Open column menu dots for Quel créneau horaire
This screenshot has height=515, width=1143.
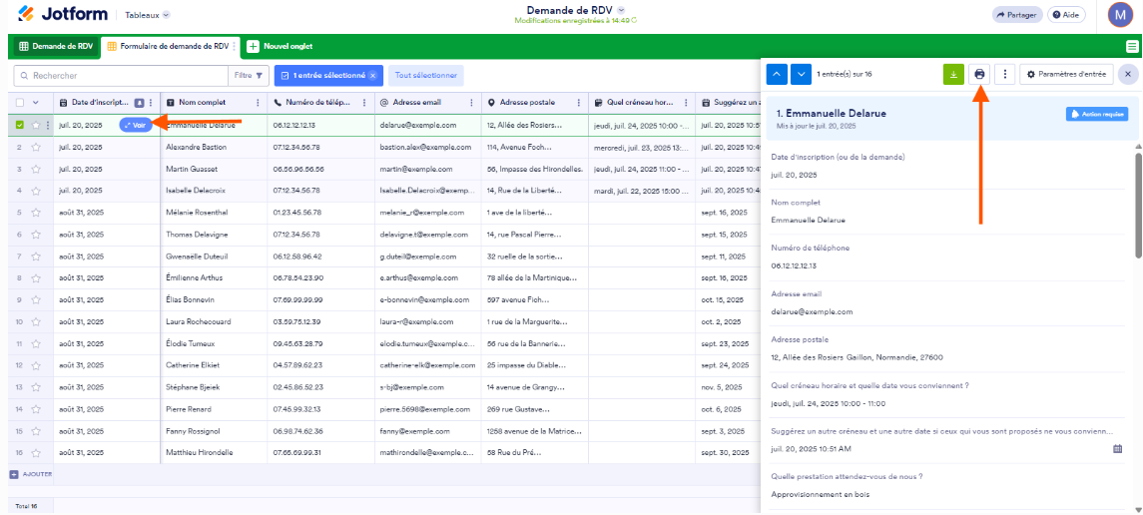686,103
